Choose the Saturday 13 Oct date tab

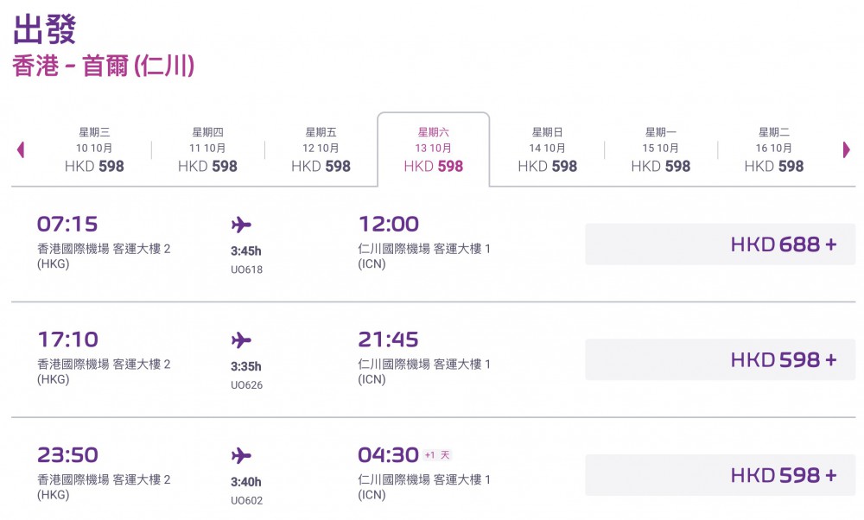pos(434,149)
